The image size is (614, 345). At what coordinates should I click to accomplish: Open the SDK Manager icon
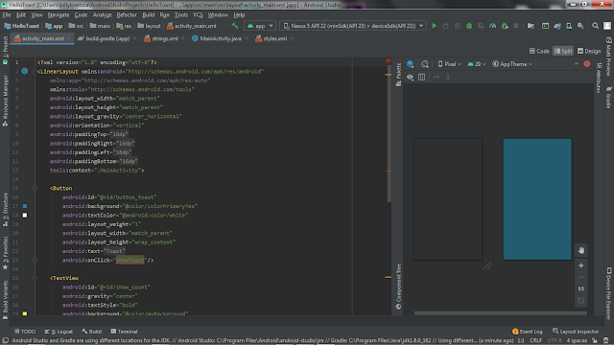(580, 26)
